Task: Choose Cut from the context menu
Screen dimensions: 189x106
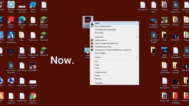Action: [114, 62]
